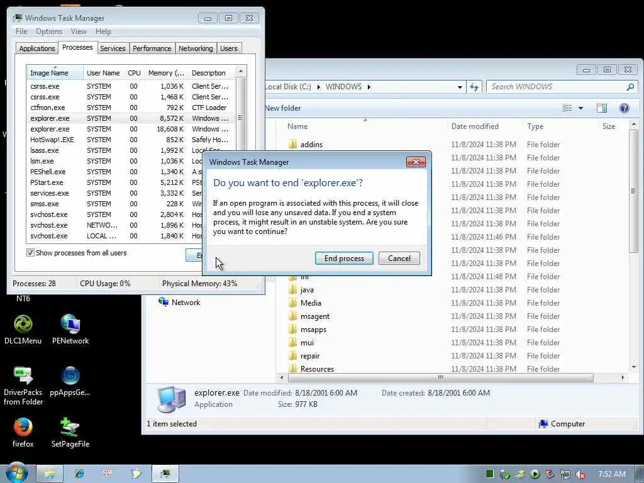Open the SetPageFile desktop icon

(x=70, y=433)
